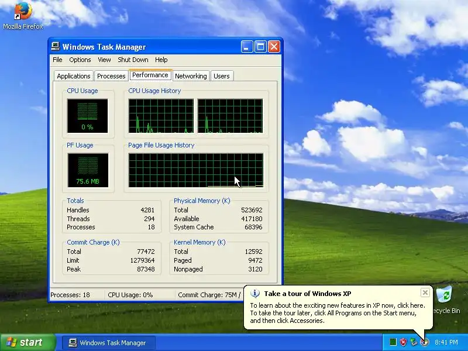Viewport: 468px width, 351px height.
Task: Select the Performance tab
Action: (x=150, y=75)
